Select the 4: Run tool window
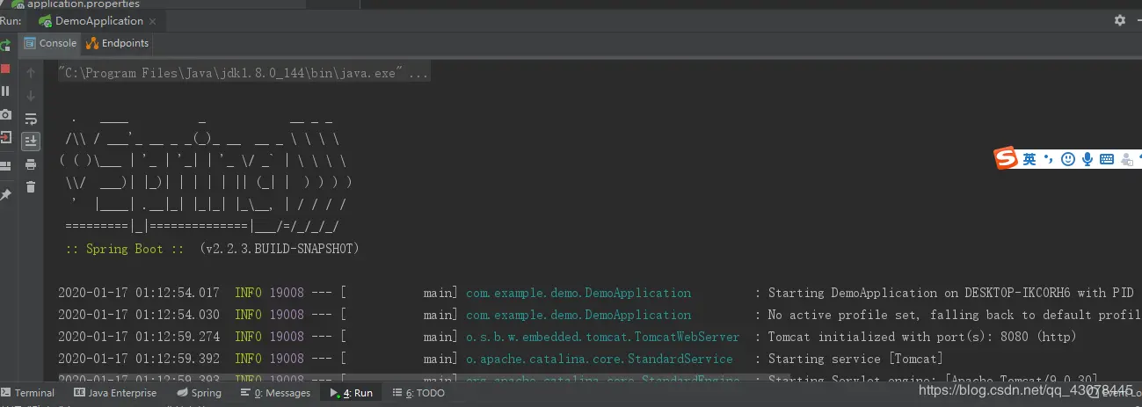Screen dimensions: 1142x407 tap(352, 393)
